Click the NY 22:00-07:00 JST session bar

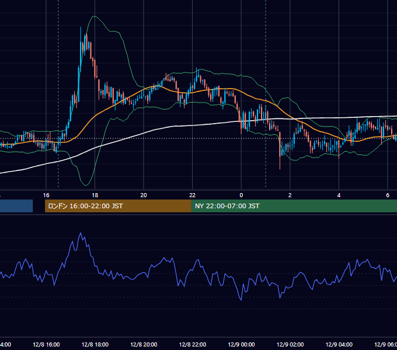294,206
